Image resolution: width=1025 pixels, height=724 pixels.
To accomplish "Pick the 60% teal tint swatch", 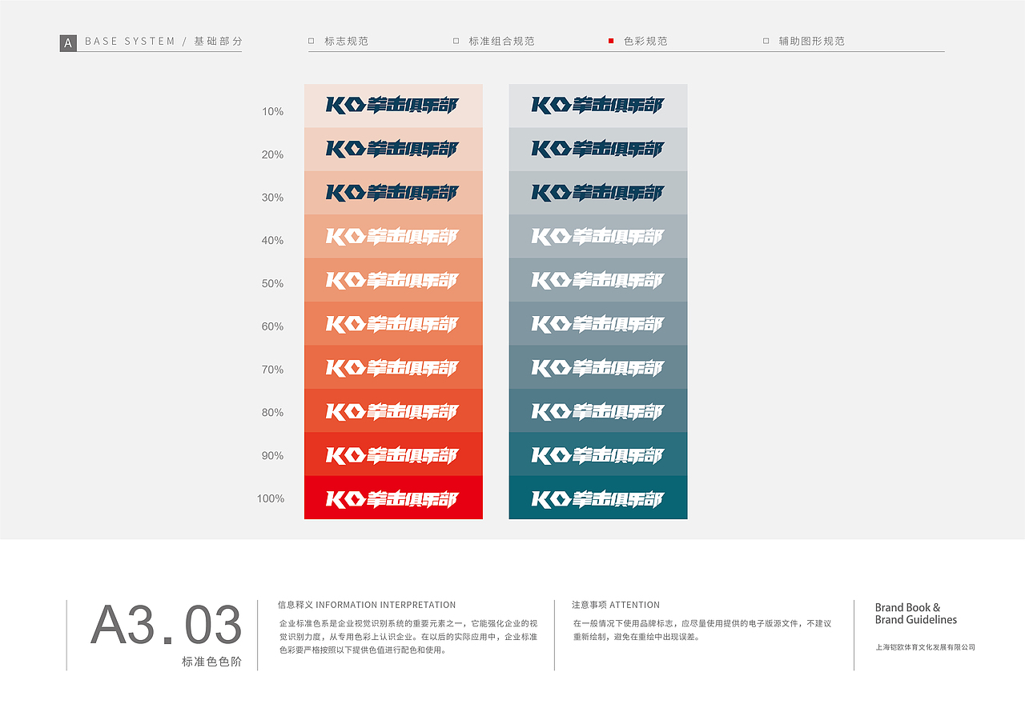I will [x=598, y=323].
